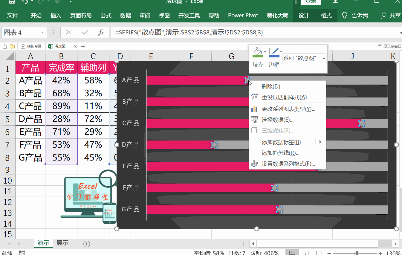Click the lightbulb 告诉我 icon
Viewport: 402px width, 255px height.
tap(345, 16)
